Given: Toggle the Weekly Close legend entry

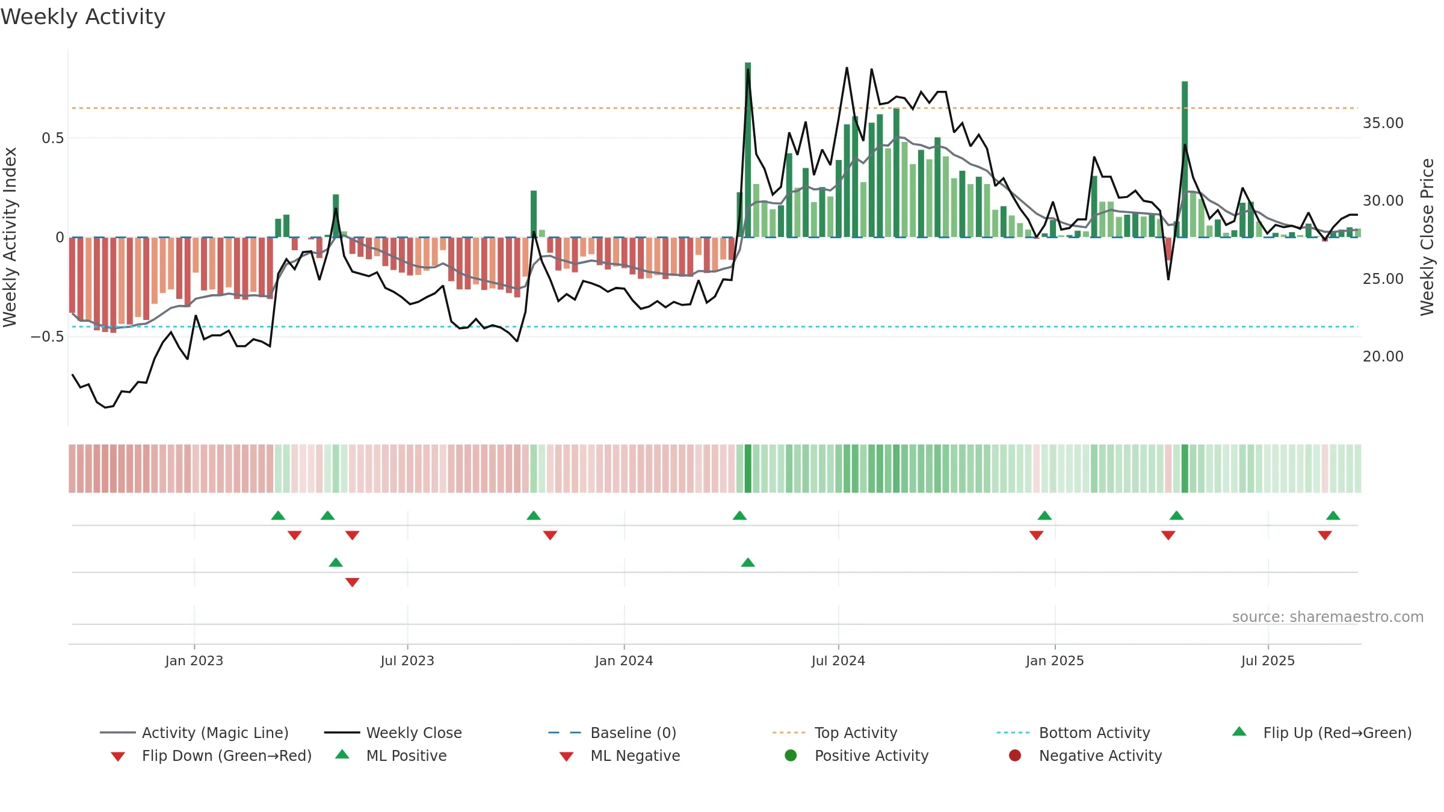Looking at the screenshot, I should pyautogui.click(x=393, y=733).
